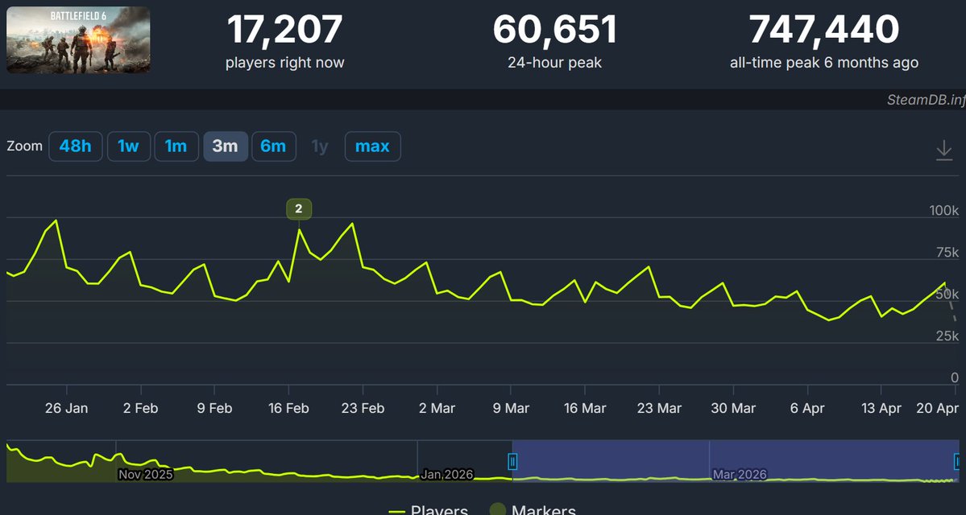This screenshot has height=515, width=966.
Task: Open the Battlefield 6 game thumbnail
Action: [78, 40]
